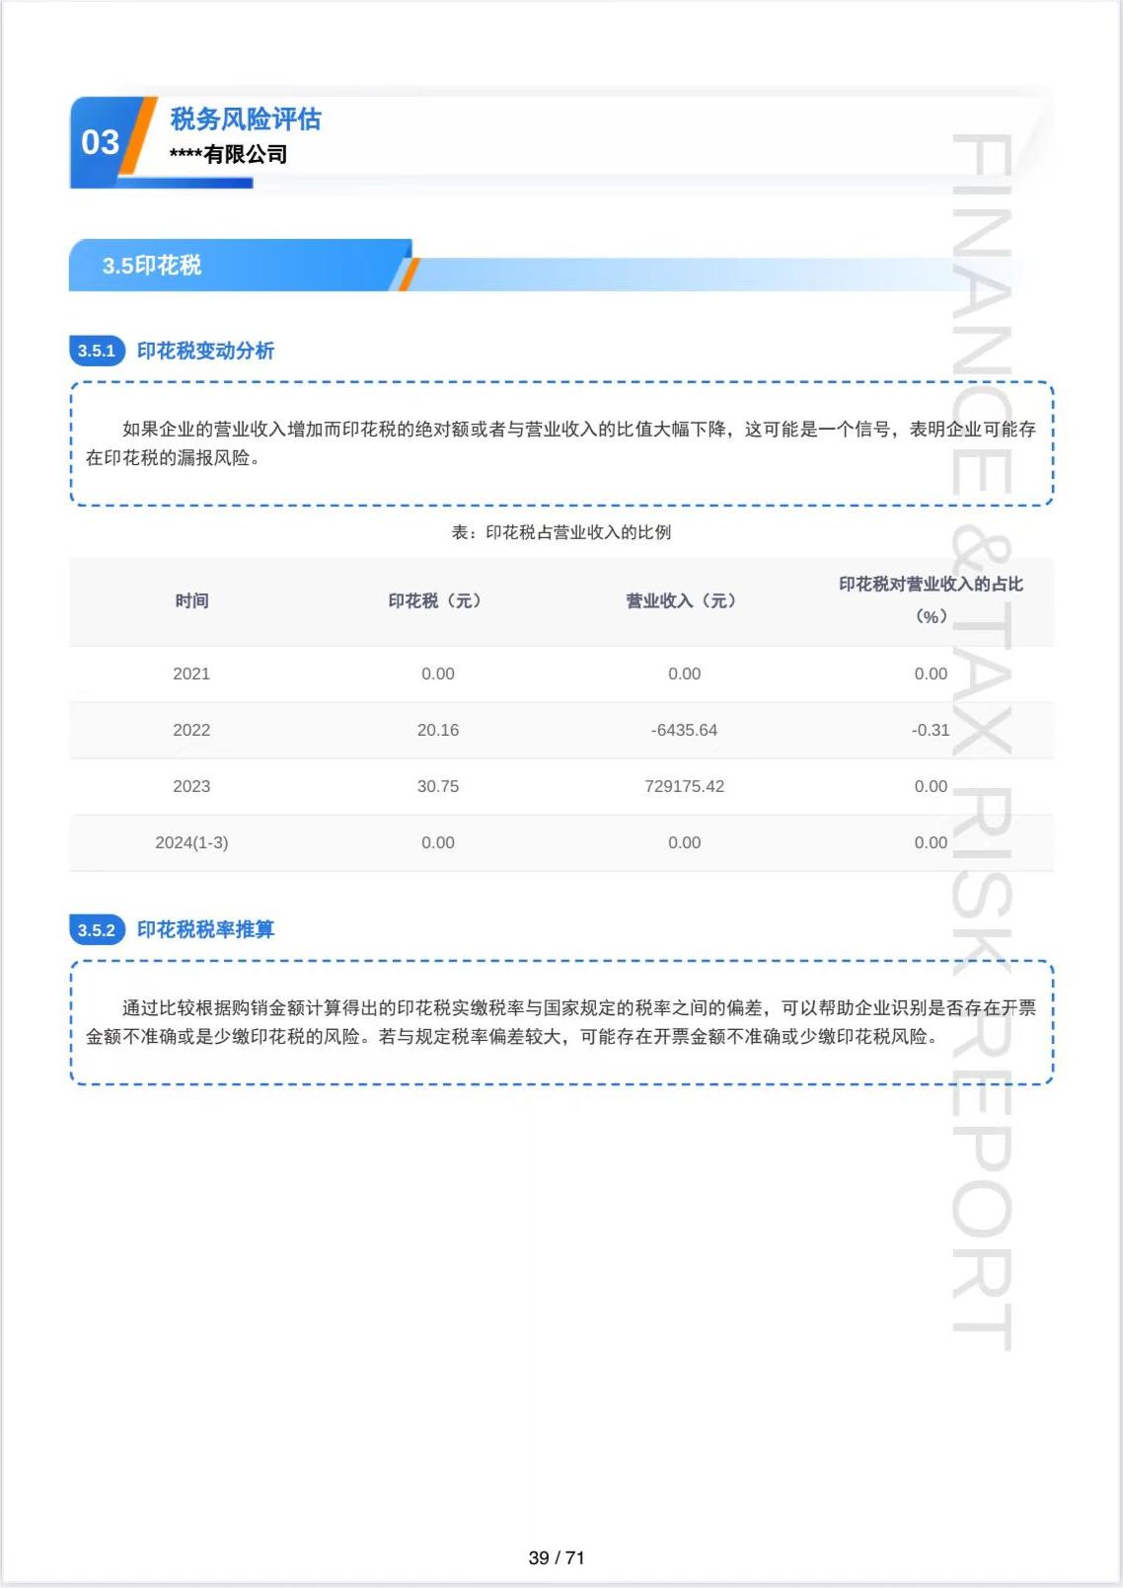Click the paragraph starting 如果企业的营业收入增加

561,443
